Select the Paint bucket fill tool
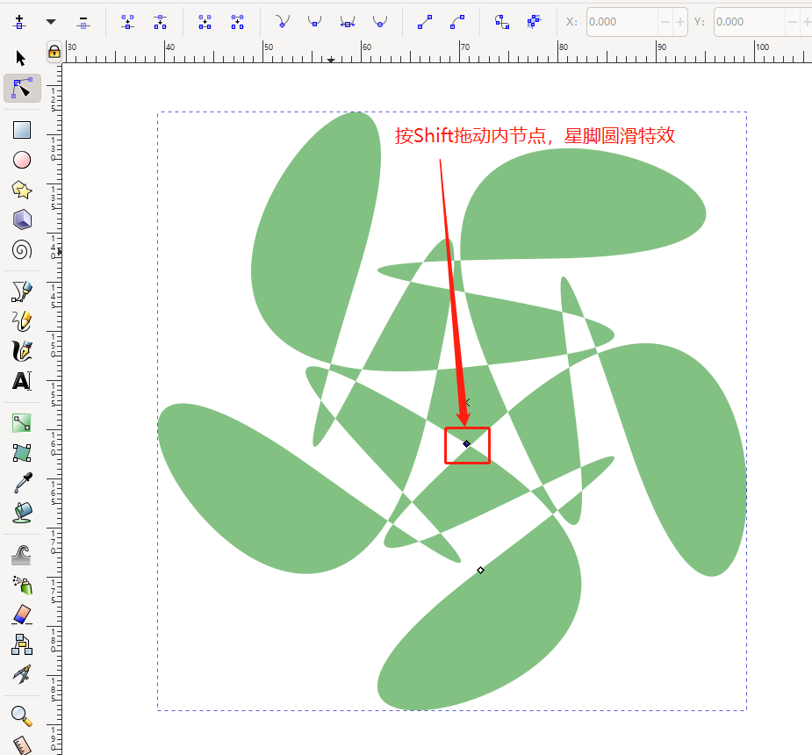 [x=22, y=513]
